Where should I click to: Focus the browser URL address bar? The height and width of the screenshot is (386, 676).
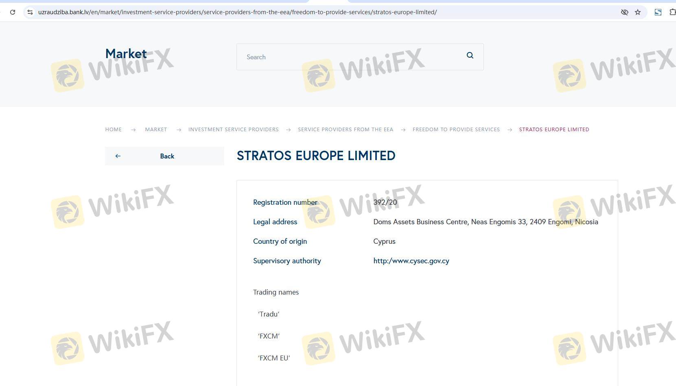click(x=285, y=12)
